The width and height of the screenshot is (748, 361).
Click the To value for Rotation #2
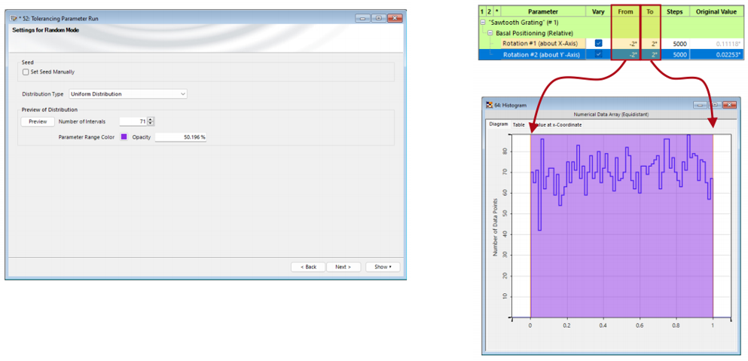650,54
